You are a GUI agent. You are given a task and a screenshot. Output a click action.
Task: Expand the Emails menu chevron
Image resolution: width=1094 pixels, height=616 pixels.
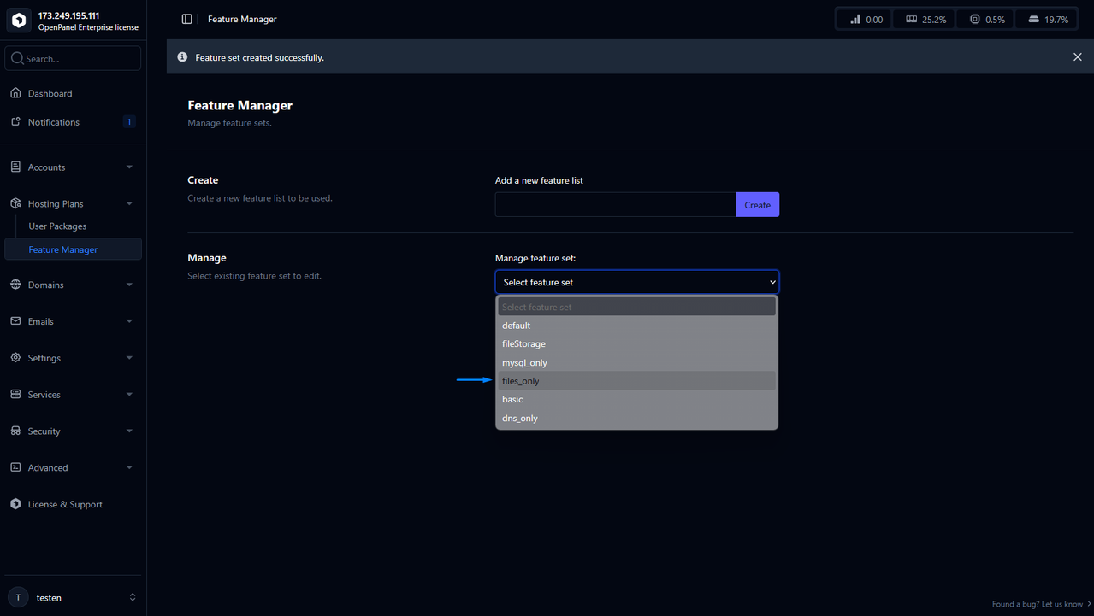tap(129, 321)
